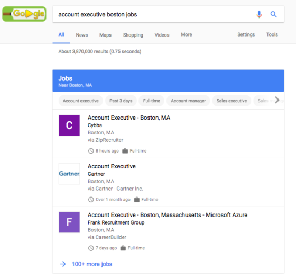Screen dimensions: 296x278
Task: Open Account Executive - Boston, MA job title
Action: point(129,118)
